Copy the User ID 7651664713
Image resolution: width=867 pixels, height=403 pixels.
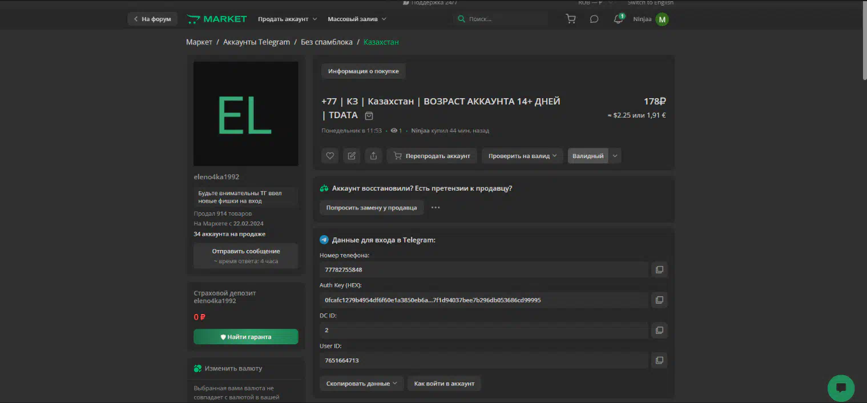point(659,360)
